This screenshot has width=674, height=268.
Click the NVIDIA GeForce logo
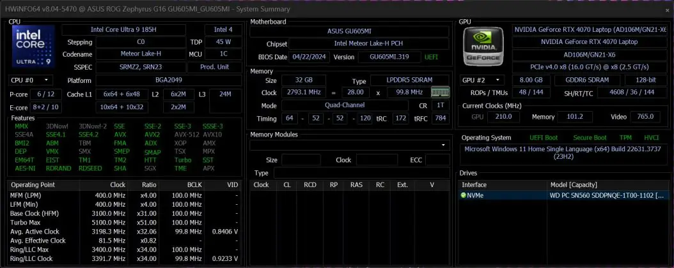click(x=483, y=47)
